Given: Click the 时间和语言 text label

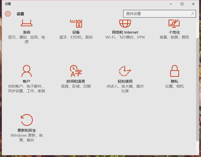Looking at the screenshot, I should pyautogui.click(x=76, y=81).
